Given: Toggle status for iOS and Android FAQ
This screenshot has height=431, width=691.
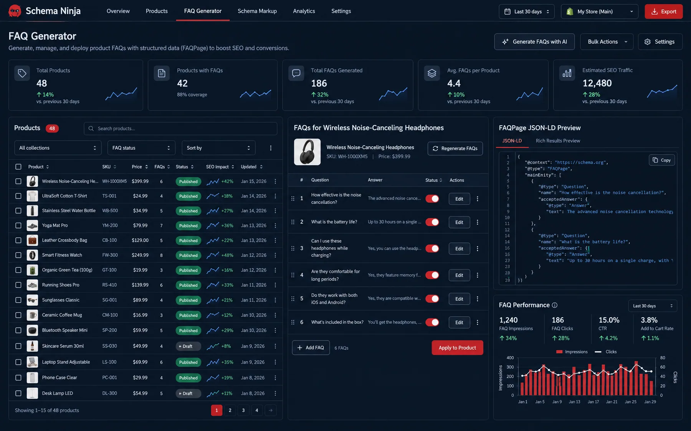Looking at the screenshot, I should pos(432,299).
